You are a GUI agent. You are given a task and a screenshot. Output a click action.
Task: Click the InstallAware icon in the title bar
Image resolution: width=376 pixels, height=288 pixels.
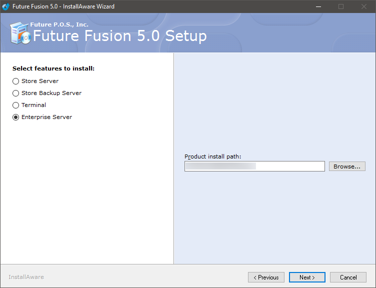(x=6, y=6)
